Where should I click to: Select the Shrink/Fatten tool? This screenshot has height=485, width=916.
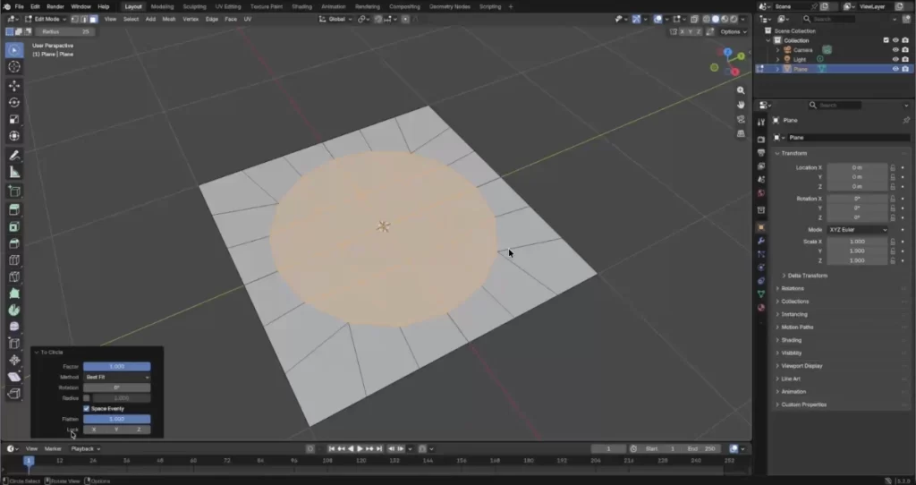click(14, 361)
